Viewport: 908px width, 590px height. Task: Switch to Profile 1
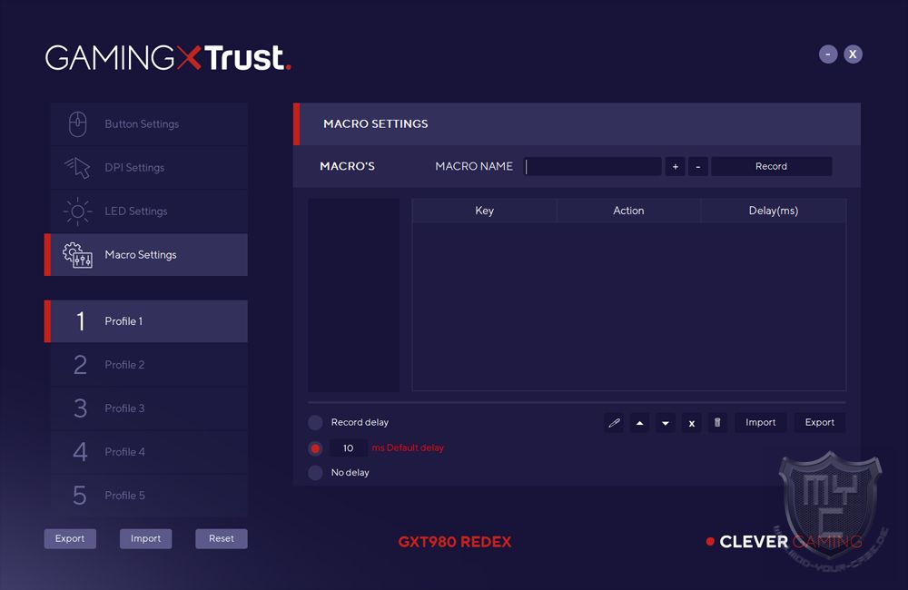click(x=146, y=321)
